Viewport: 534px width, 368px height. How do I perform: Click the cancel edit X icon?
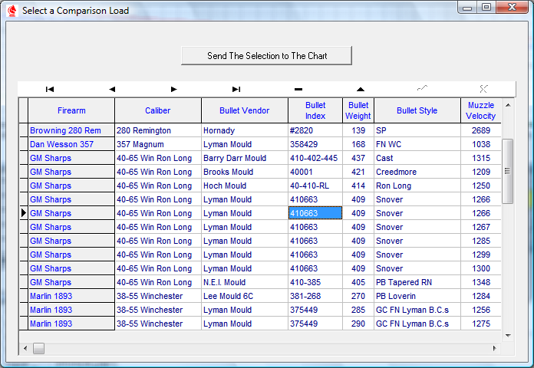pyautogui.click(x=484, y=89)
